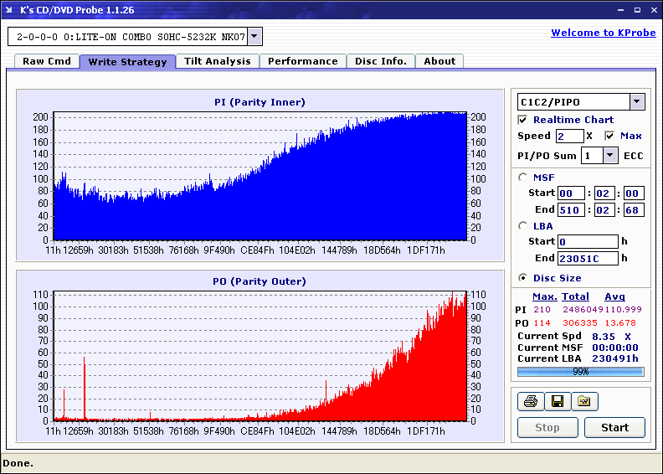Select the MSF radio button
The image size is (663, 474).
[523, 178]
